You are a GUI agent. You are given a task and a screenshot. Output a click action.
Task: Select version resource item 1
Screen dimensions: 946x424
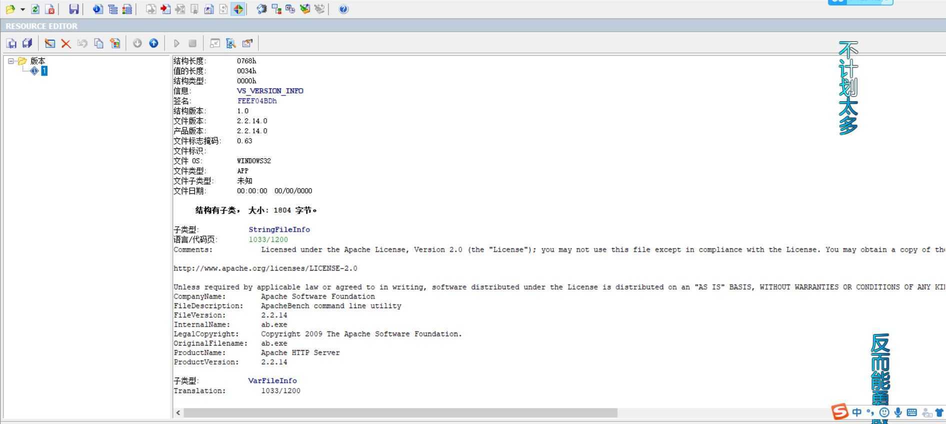[44, 71]
